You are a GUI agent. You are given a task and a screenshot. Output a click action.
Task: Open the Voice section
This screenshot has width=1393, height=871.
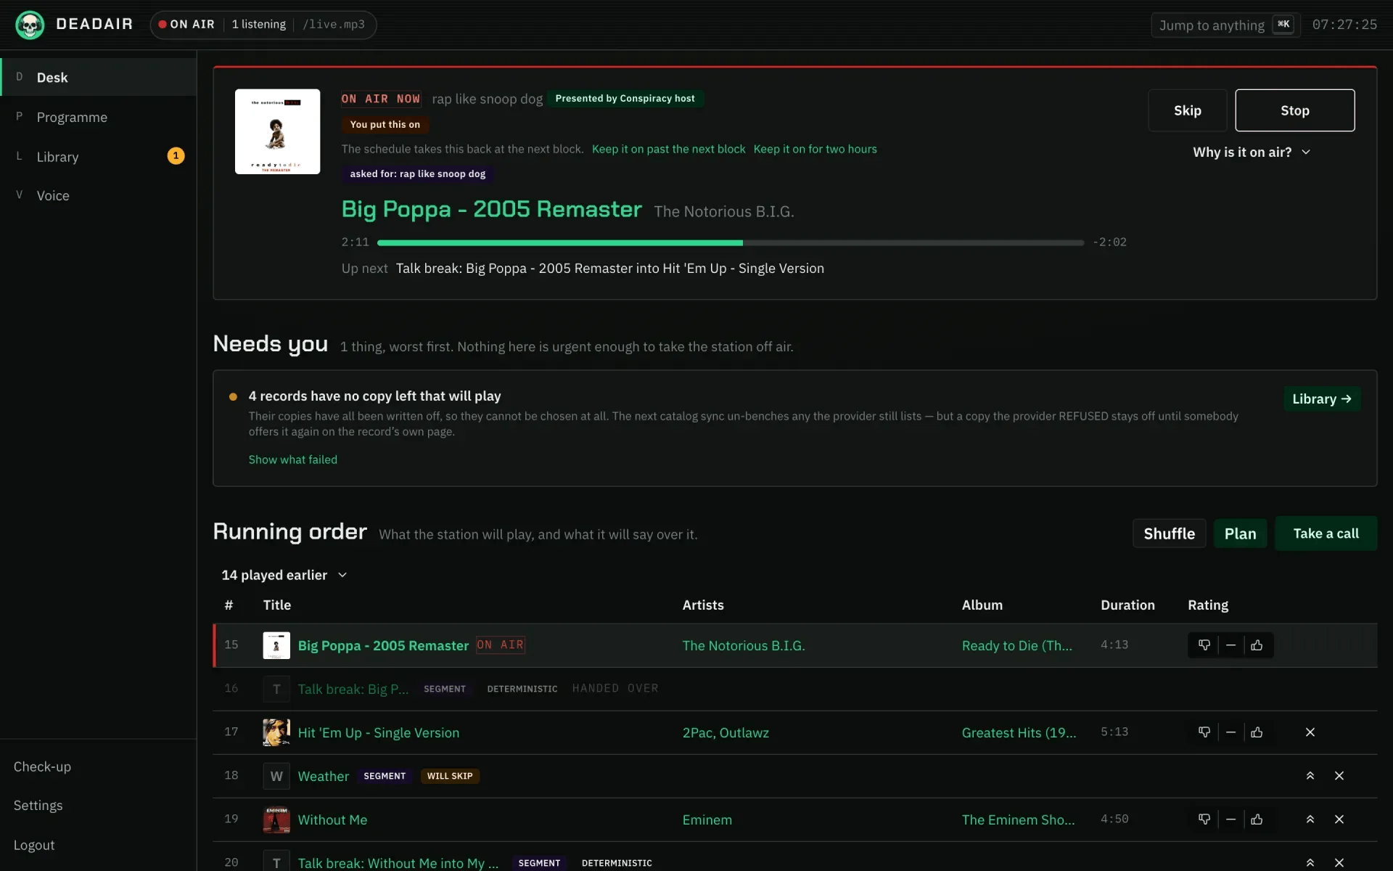click(x=98, y=195)
